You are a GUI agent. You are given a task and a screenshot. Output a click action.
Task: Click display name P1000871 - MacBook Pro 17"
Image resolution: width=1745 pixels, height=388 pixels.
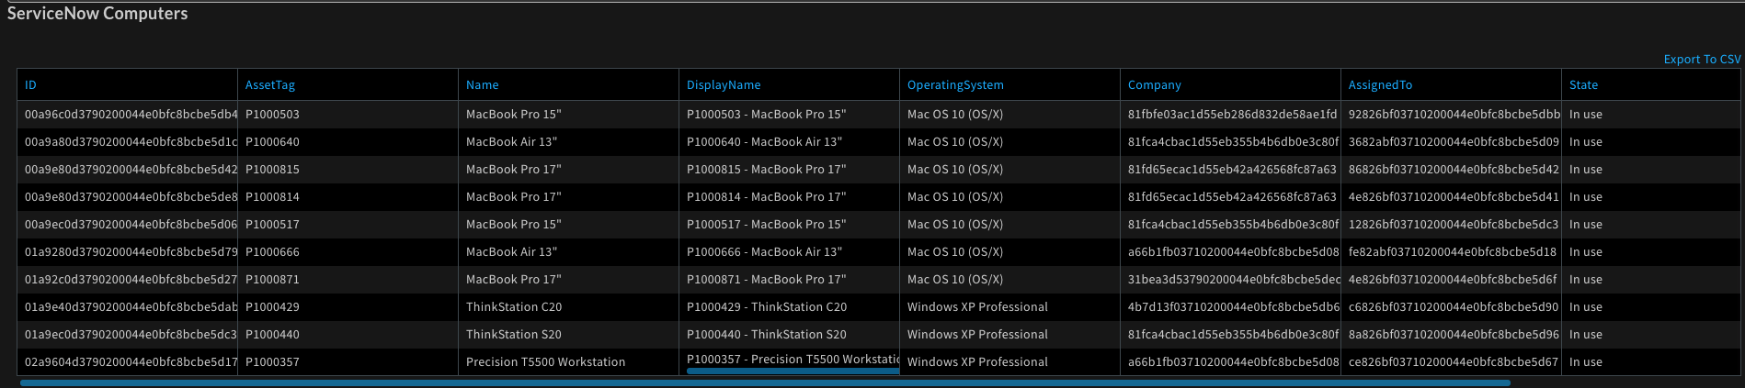pyautogui.click(x=766, y=280)
